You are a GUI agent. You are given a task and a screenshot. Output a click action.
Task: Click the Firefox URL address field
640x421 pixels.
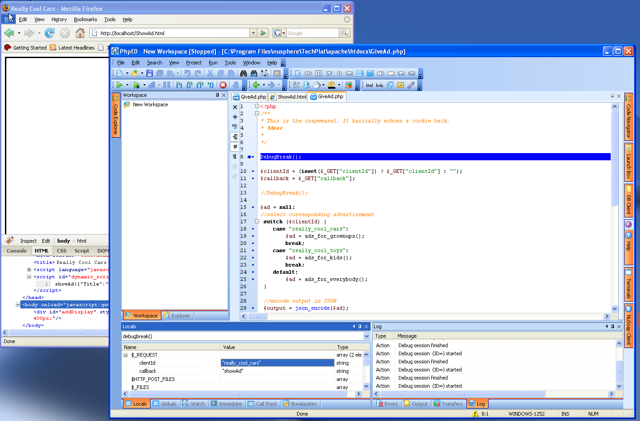pyautogui.click(x=171, y=33)
